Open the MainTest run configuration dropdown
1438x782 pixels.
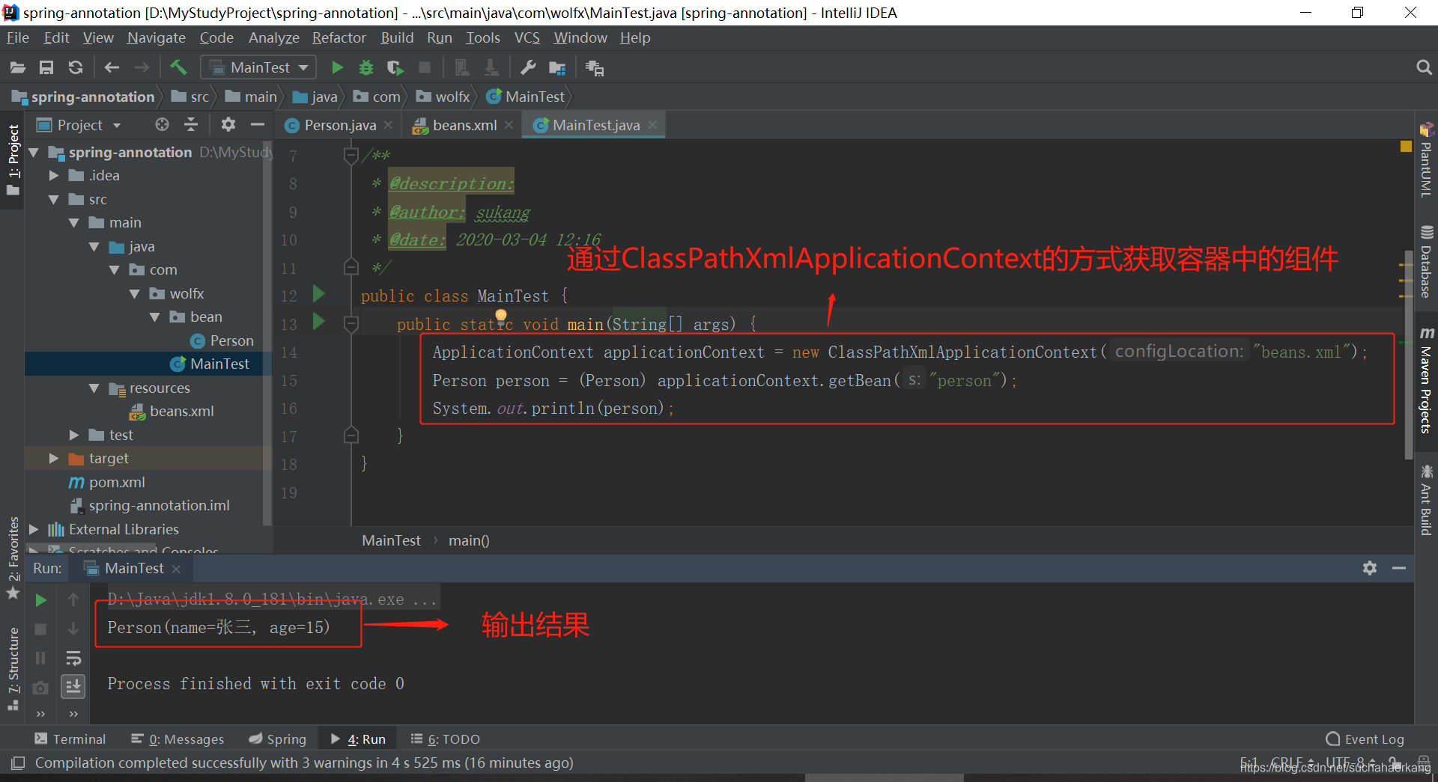[x=259, y=67]
